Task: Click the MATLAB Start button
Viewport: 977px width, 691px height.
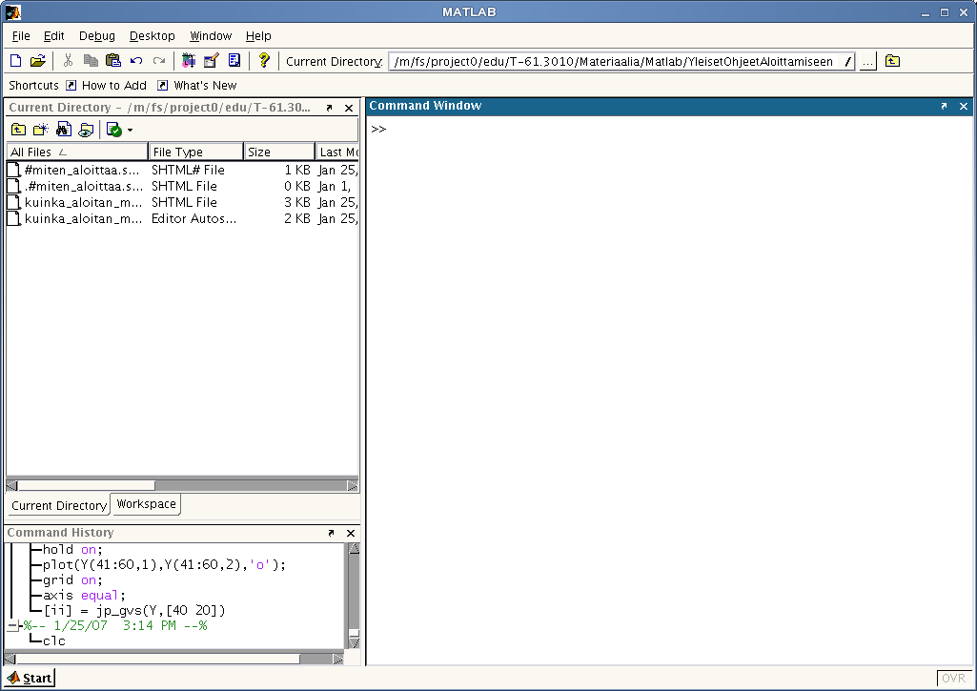Action: click(30, 678)
